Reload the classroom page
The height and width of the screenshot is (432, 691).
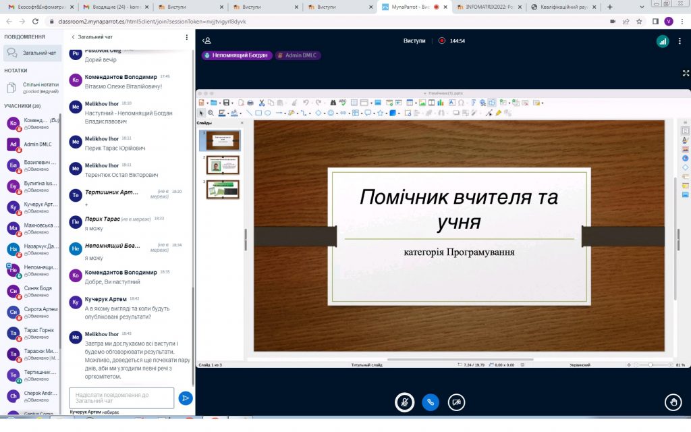click(35, 22)
